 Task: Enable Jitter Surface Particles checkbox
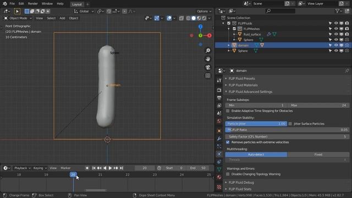290,124
